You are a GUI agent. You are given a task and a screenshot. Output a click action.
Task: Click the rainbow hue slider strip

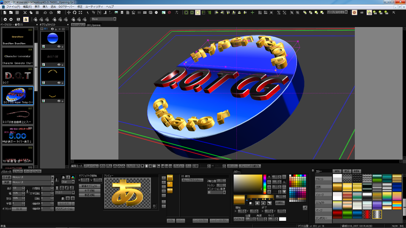tap(265, 184)
